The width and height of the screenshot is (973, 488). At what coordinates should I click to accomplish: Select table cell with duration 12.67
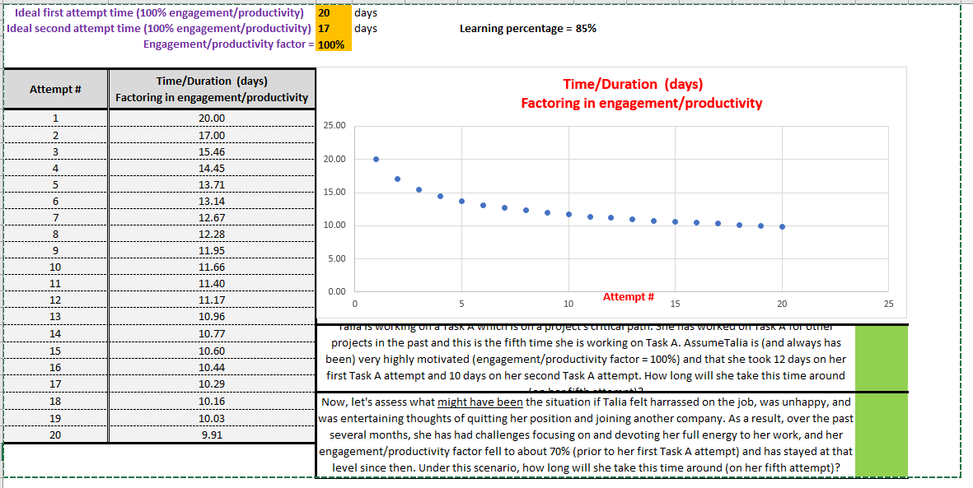[x=212, y=217]
